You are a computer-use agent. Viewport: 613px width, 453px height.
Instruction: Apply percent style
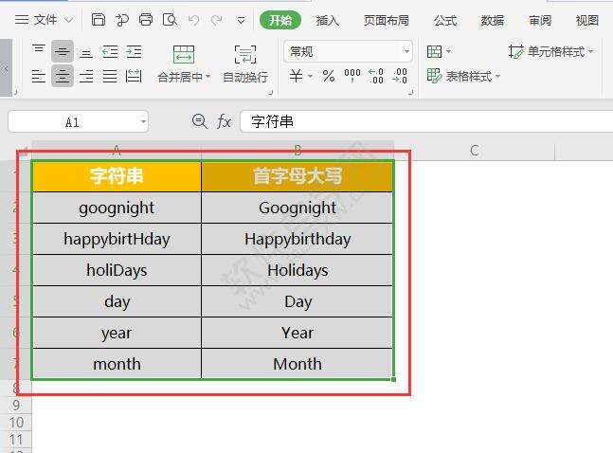pos(329,76)
